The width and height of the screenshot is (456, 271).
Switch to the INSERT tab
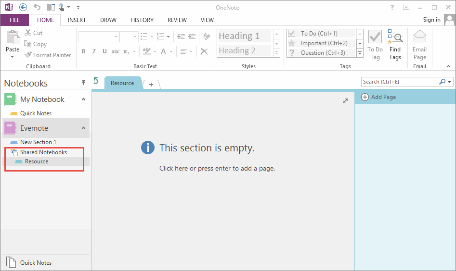pos(77,20)
